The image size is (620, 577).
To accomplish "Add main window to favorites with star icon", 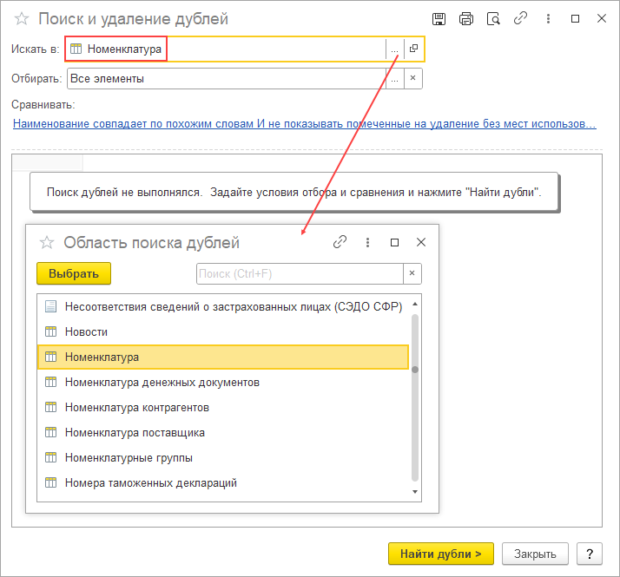I will point(22,18).
